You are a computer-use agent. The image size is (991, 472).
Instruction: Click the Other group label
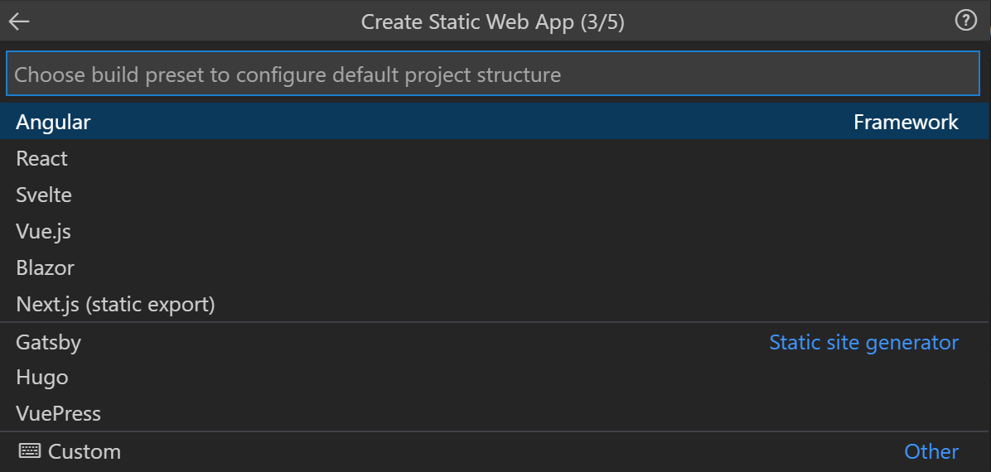coord(931,451)
